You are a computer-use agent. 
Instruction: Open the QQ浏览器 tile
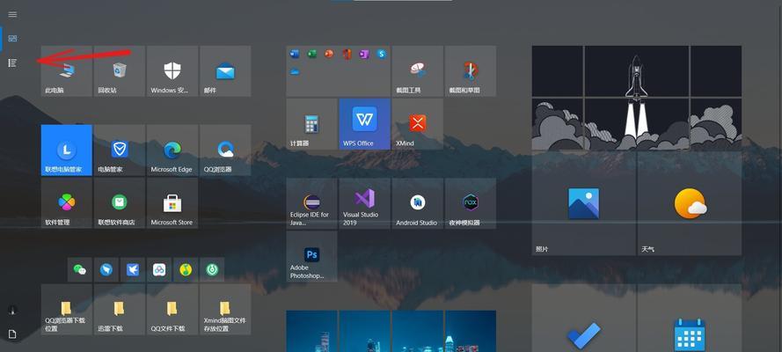225,150
